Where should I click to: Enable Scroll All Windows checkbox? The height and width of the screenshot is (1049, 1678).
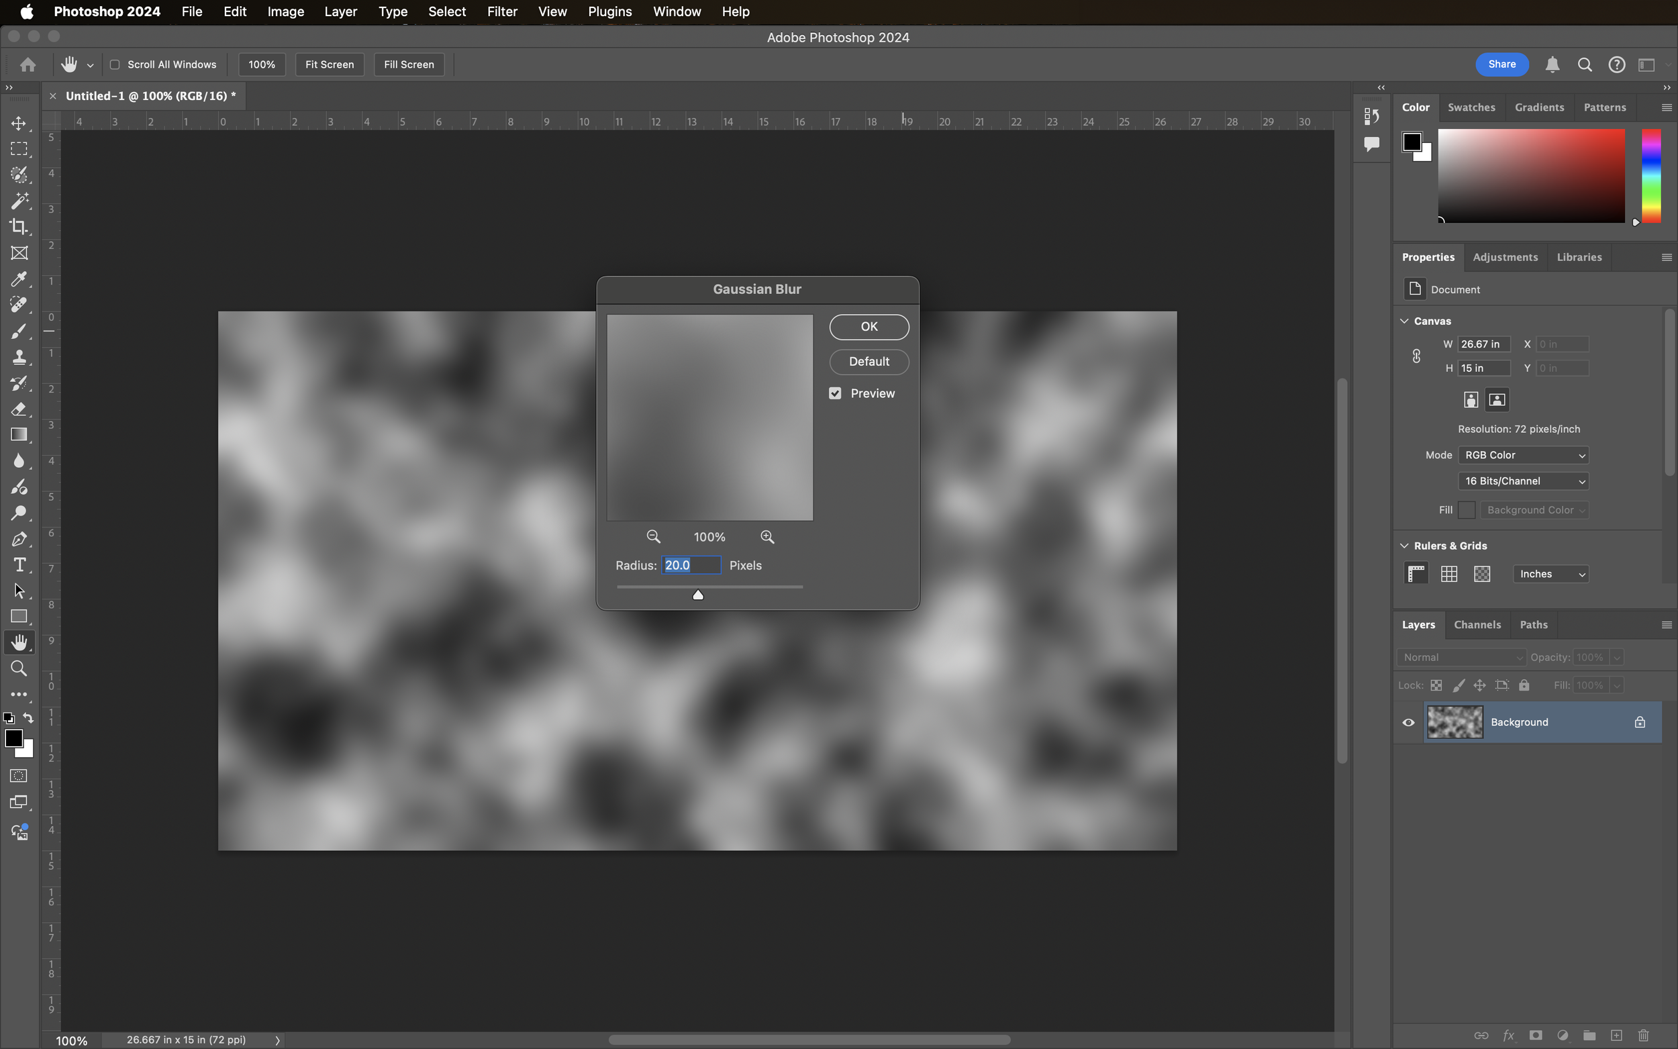click(115, 64)
